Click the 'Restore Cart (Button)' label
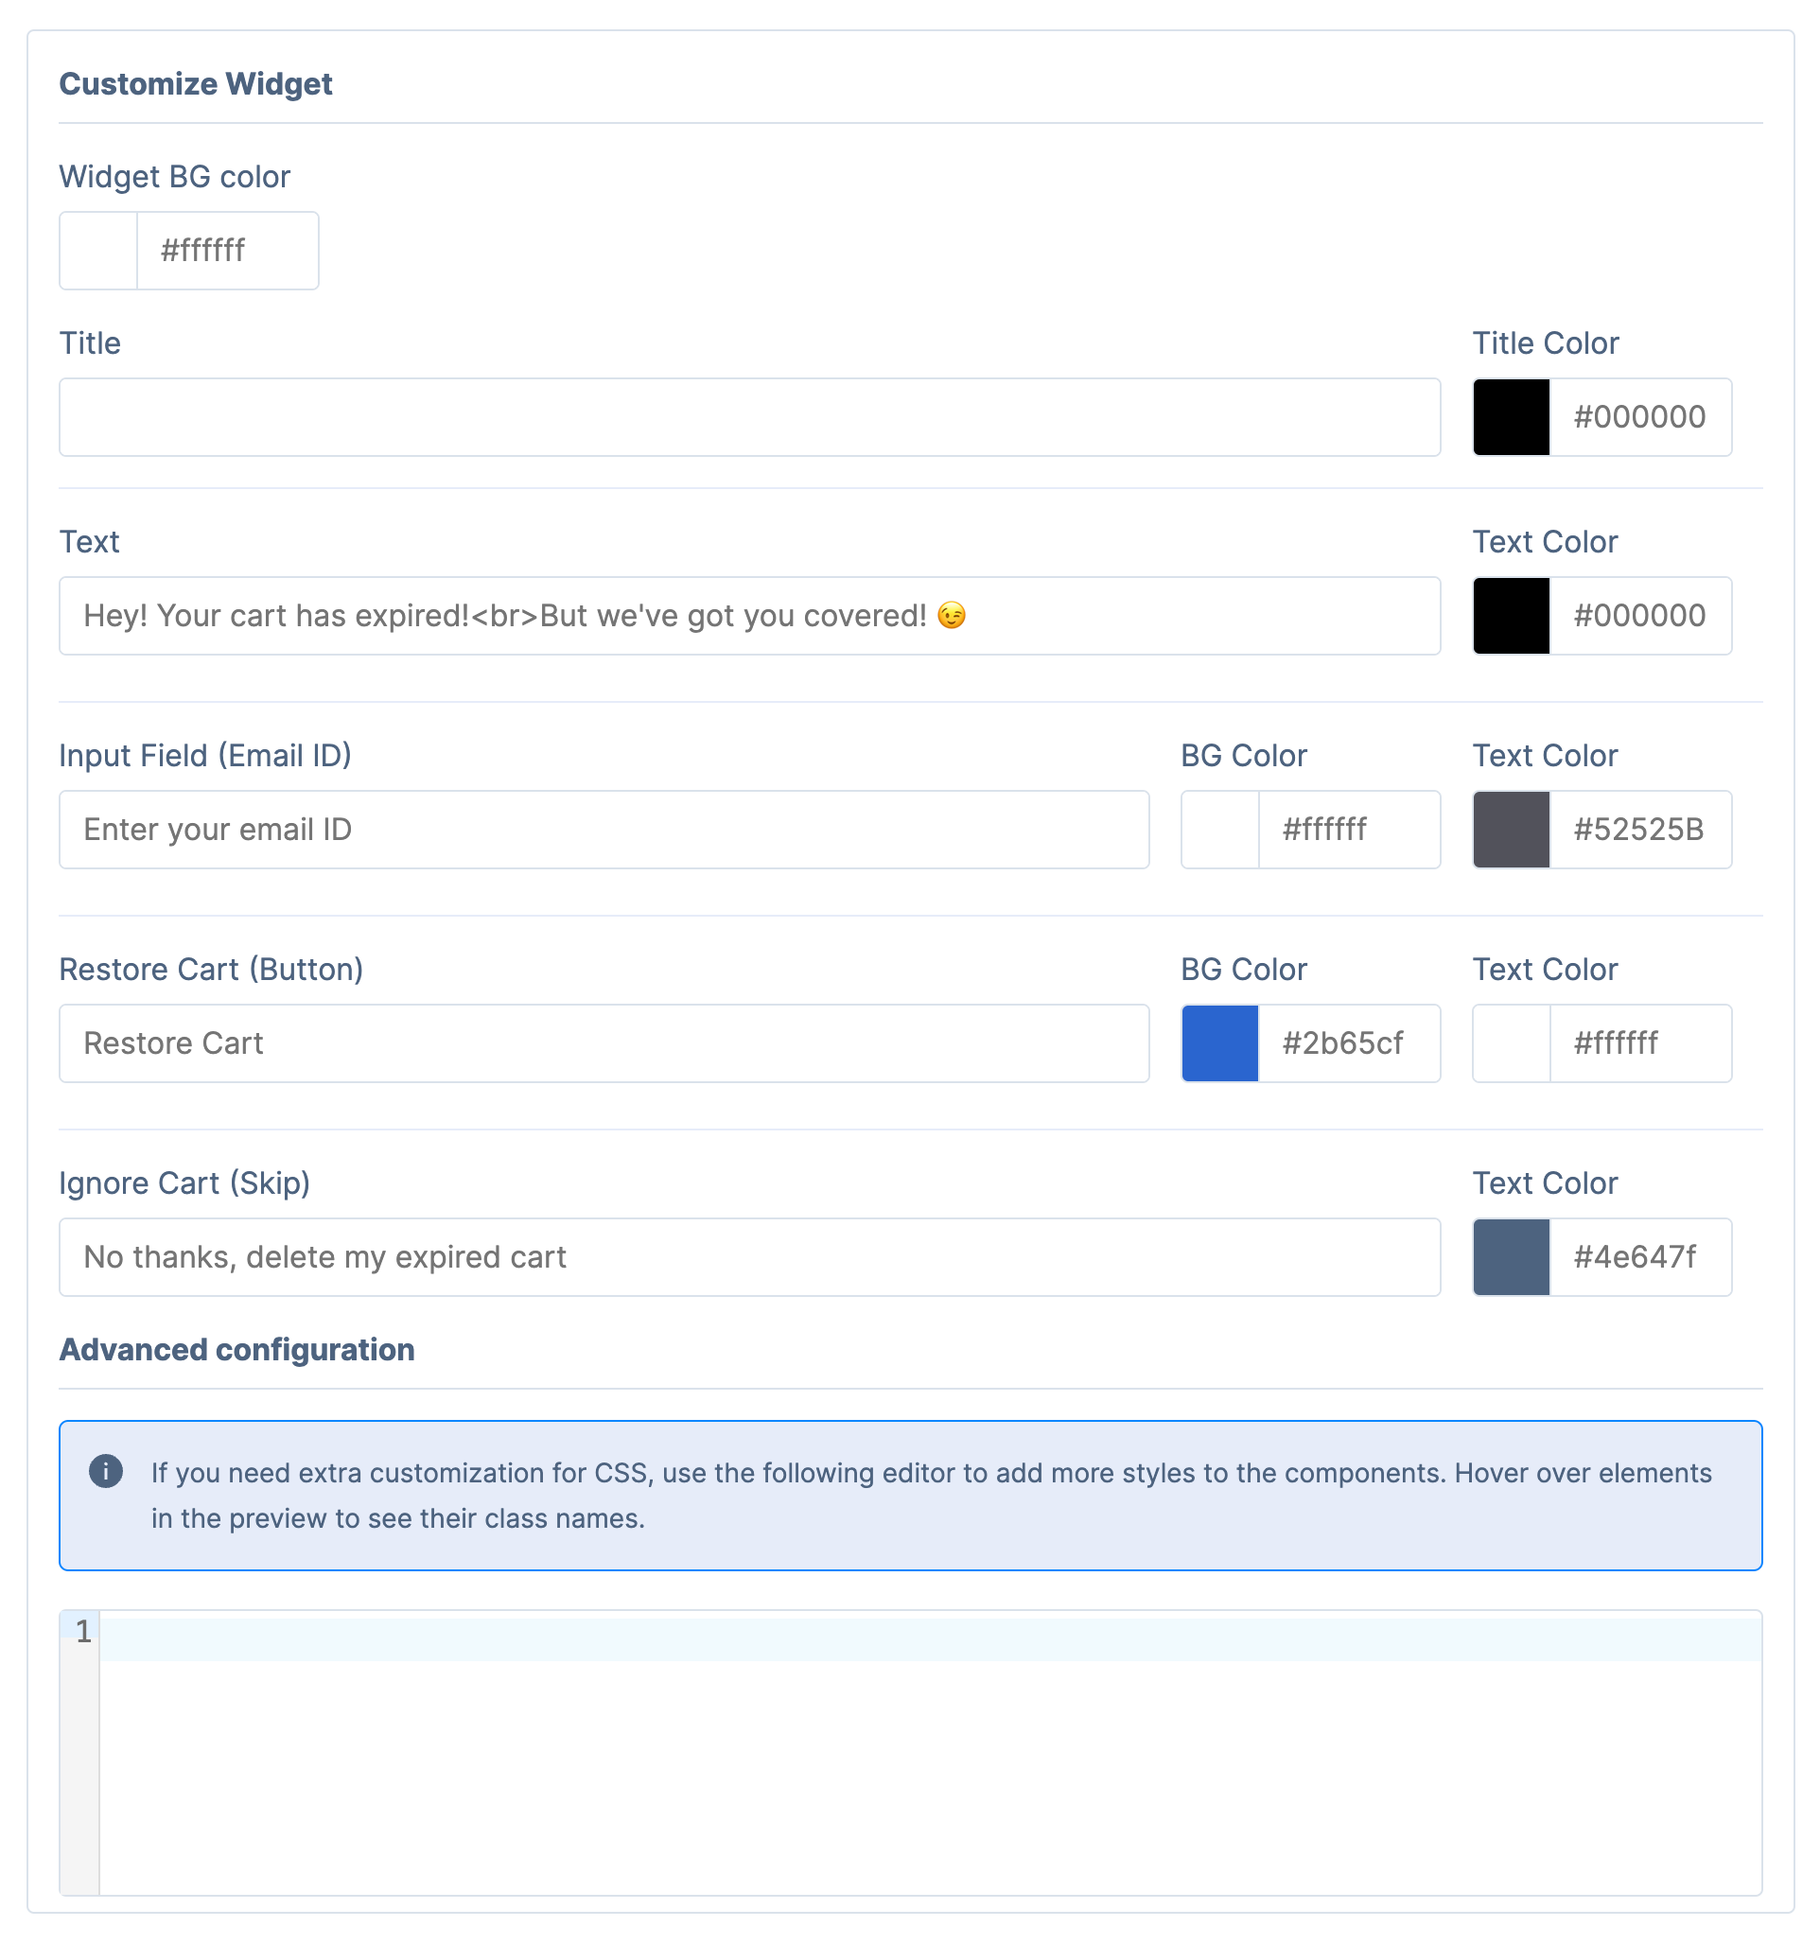The image size is (1820, 1944). [211, 970]
